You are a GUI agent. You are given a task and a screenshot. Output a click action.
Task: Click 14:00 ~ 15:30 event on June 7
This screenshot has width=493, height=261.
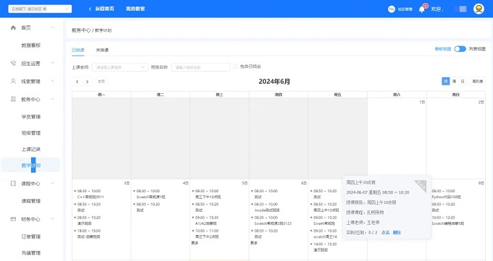coord(325,244)
